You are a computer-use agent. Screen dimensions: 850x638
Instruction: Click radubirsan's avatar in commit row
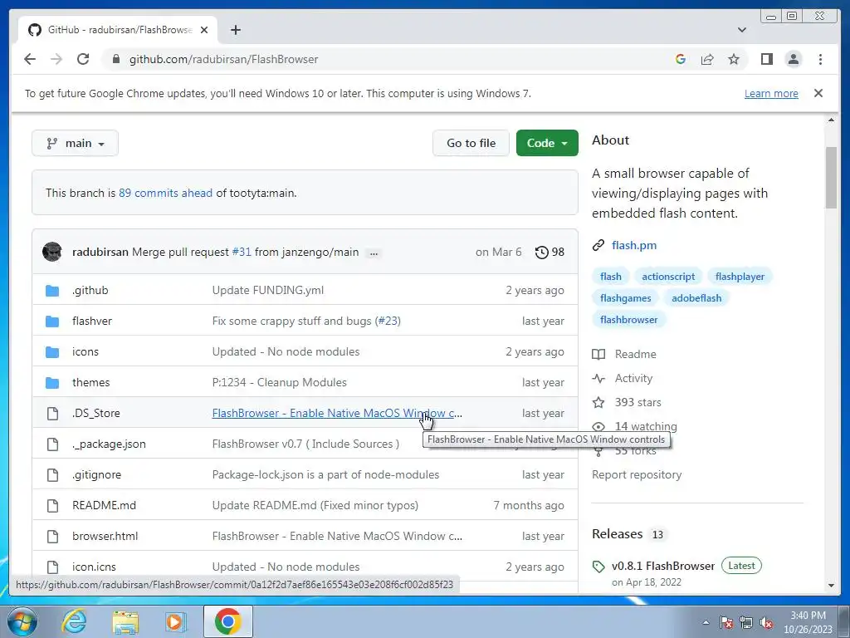coord(52,252)
